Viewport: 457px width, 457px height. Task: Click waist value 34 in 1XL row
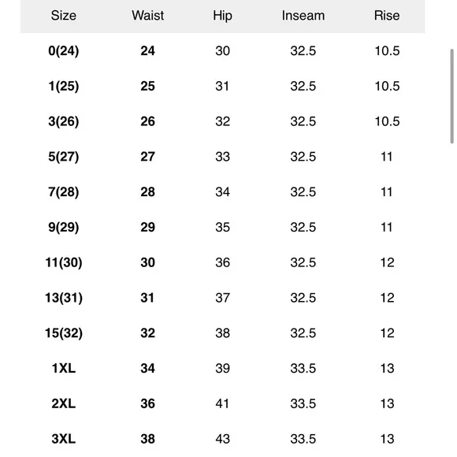tap(148, 369)
